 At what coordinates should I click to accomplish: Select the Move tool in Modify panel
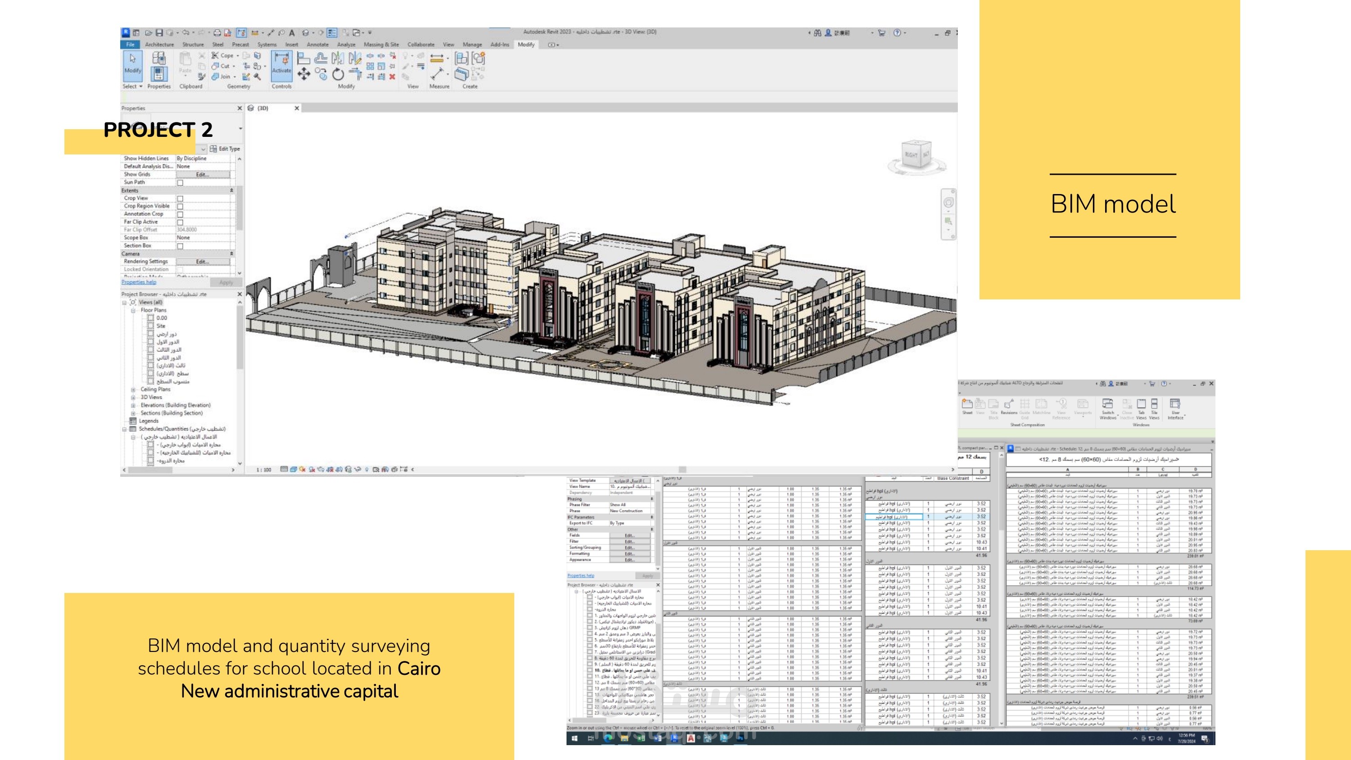tap(304, 74)
